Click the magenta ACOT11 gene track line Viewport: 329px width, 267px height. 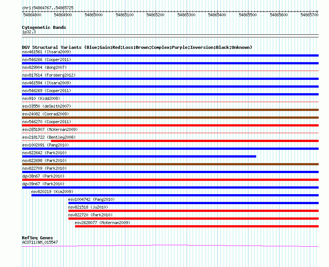tap(170, 246)
